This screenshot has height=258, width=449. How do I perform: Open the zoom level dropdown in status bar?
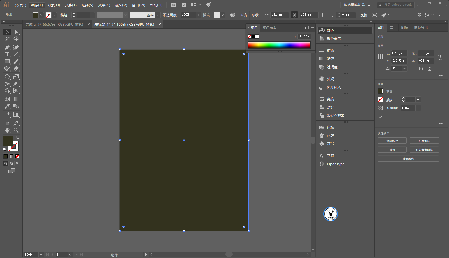point(41,255)
